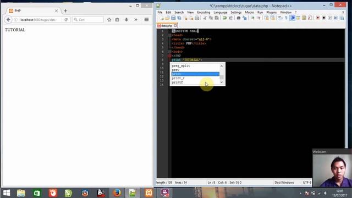352x198 pixels.
Task: Click the Firefox Back button
Action: (8, 20)
